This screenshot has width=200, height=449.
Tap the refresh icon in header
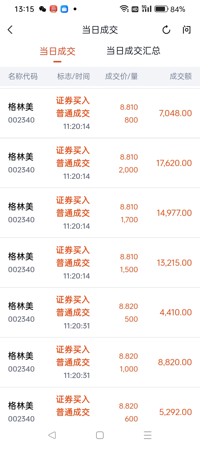[166, 30]
